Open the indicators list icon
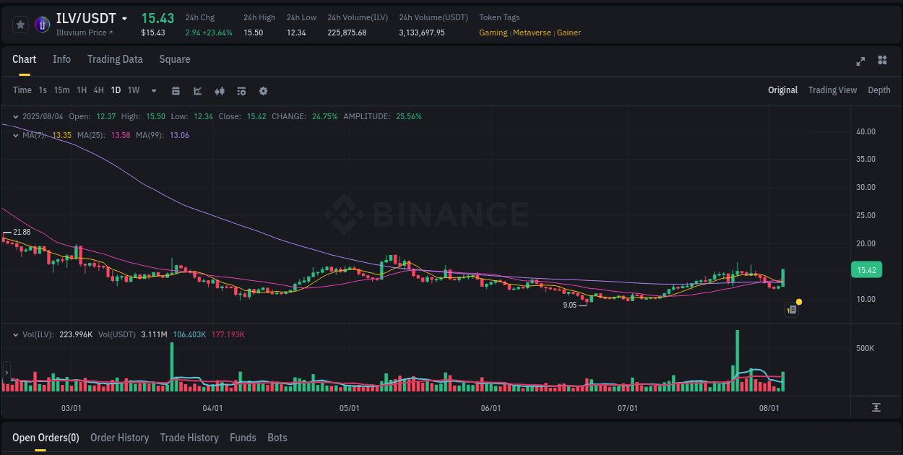The image size is (903, 455). coord(241,91)
